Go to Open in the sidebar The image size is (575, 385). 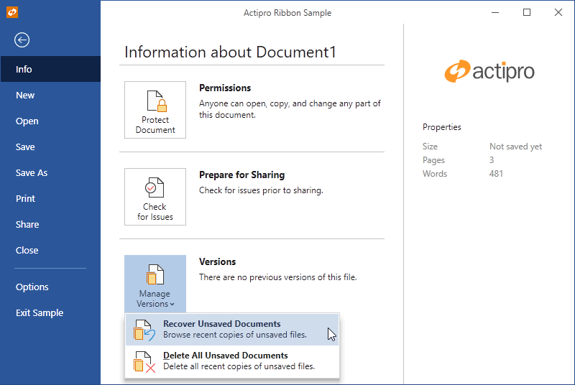27,121
